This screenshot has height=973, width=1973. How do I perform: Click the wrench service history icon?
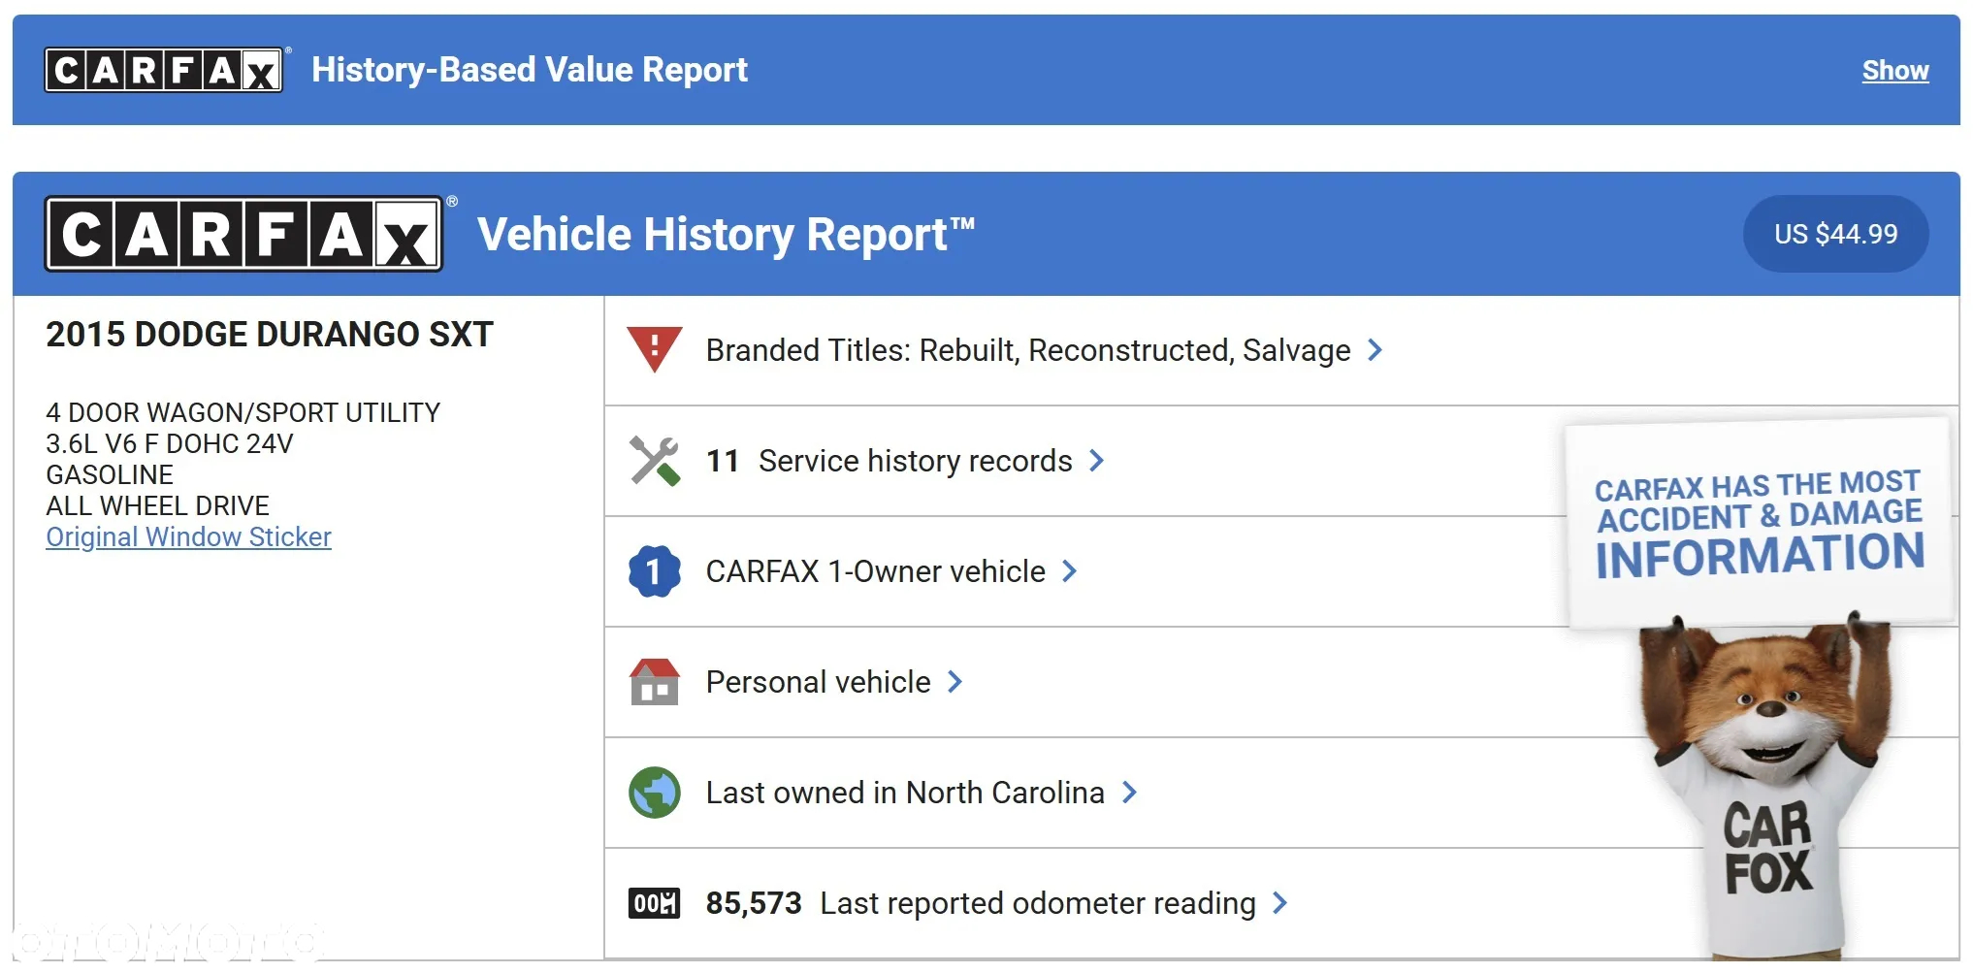tap(655, 461)
